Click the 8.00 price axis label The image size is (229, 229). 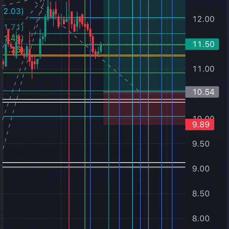201,218
